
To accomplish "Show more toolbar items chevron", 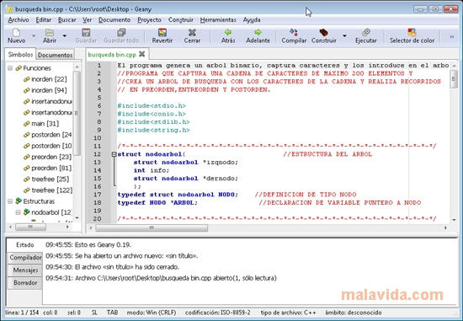I will coord(452,37).
